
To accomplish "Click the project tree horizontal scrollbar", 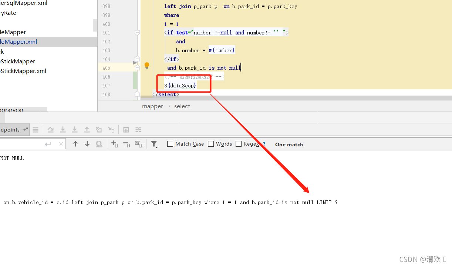I will tap(24, 109).
